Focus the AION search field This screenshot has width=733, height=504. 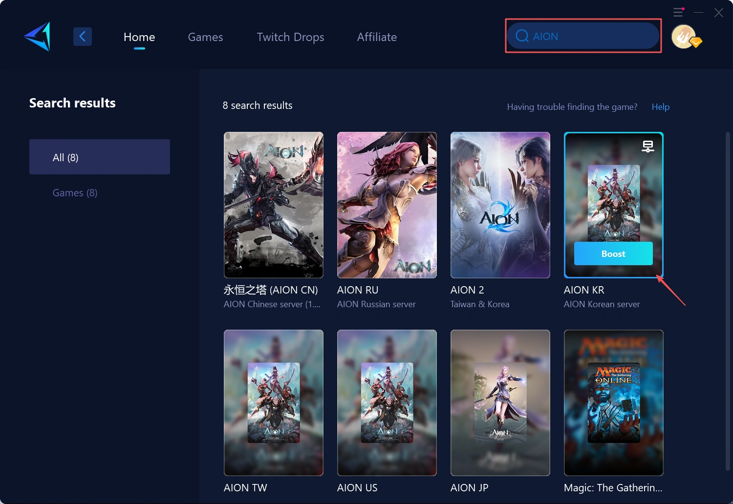point(583,36)
